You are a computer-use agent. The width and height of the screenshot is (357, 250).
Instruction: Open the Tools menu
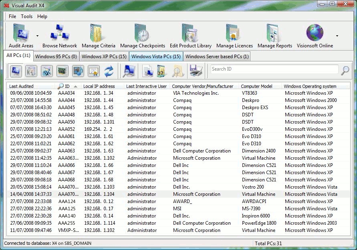tap(26, 16)
